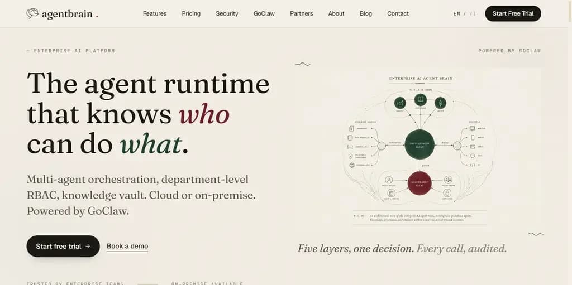The height and width of the screenshot is (285, 572).
Task: Click the green Orchestrator Agent circle
Action: tap(420, 144)
